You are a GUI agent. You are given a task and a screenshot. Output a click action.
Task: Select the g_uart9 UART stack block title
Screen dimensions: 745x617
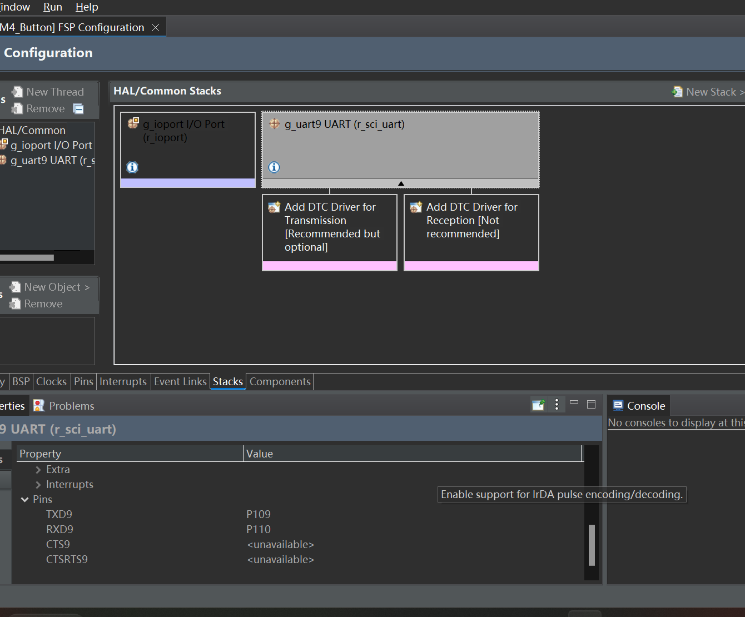click(x=345, y=124)
